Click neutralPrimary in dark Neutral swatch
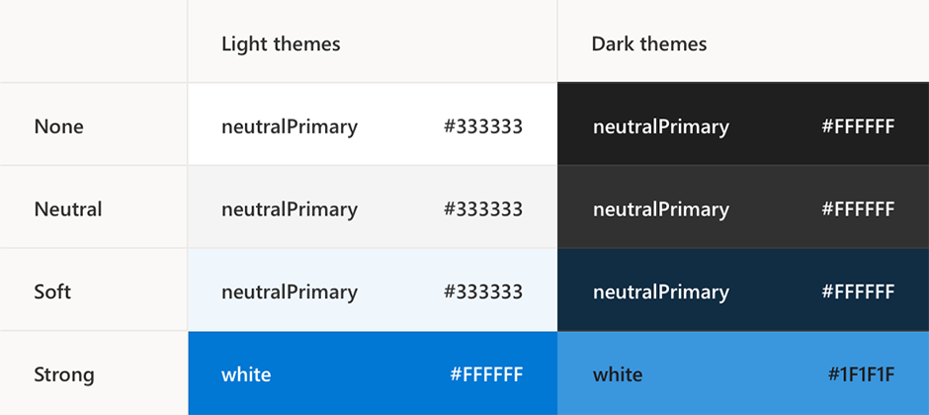Viewport: 929px width, 415px height. (x=661, y=209)
